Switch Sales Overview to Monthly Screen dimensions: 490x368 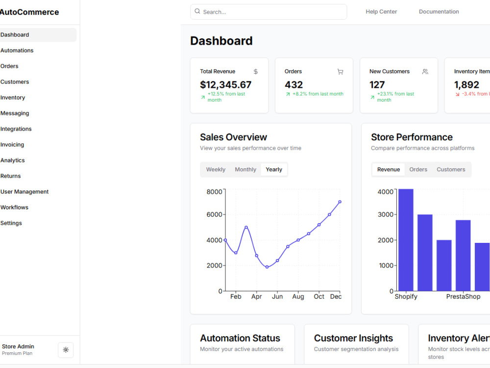pyautogui.click(x=245, y=170)
